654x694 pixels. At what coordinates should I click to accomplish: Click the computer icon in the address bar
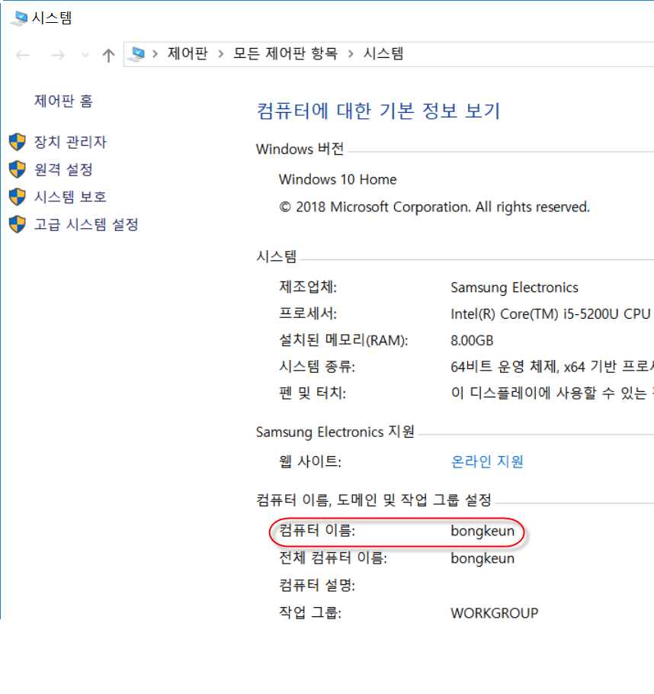coord(137,53)
